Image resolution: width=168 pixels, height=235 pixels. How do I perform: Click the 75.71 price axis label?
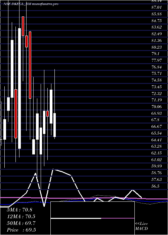click(x=157, y=74)
